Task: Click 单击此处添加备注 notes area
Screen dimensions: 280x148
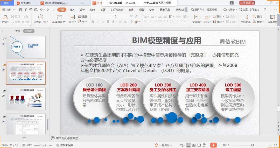Action: point(67,138)
